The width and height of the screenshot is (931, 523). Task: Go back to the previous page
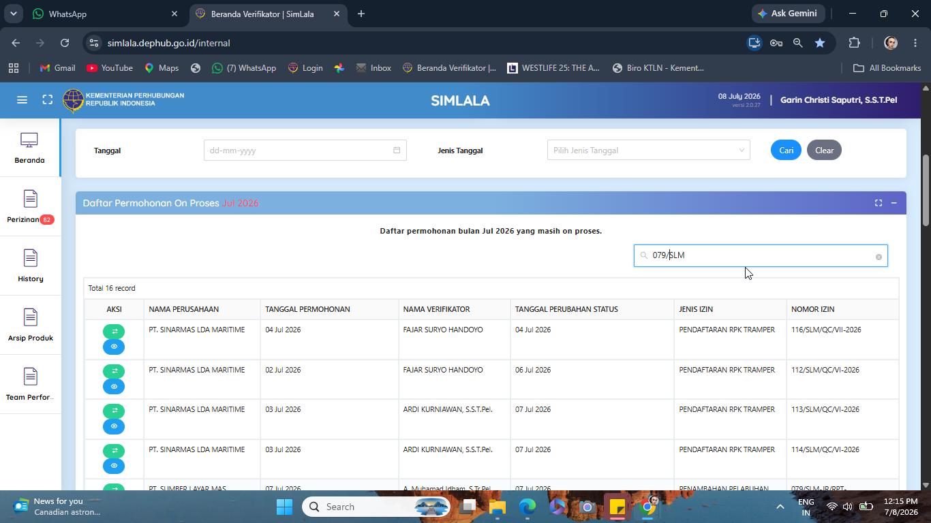coord(16,43)
